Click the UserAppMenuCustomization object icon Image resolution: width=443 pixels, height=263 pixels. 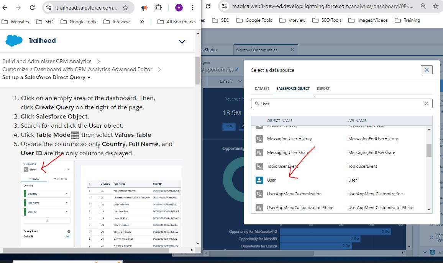coord(259,194)
